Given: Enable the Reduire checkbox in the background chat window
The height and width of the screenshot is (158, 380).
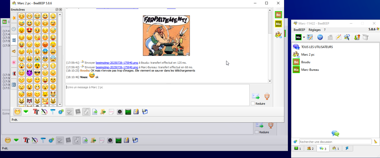Looking at the screenshot, I should (257, 132).
